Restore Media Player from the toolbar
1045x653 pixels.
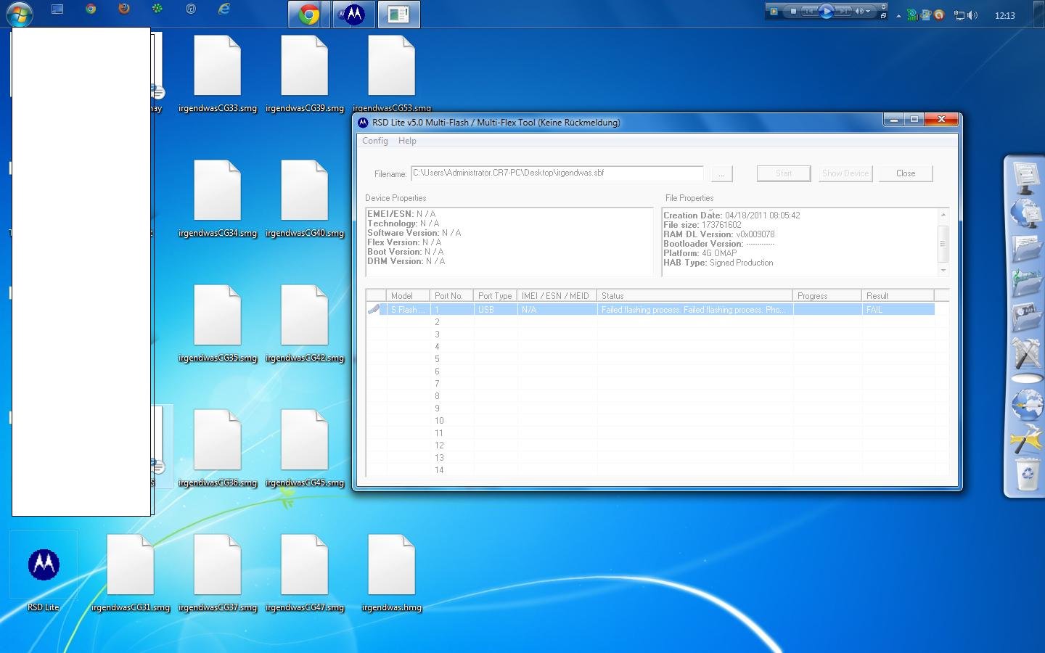point(883,15)
